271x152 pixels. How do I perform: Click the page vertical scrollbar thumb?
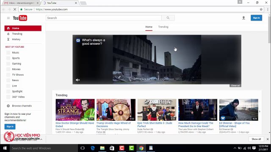269,30
